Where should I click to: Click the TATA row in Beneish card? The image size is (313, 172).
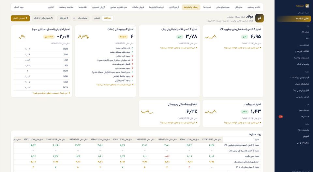click(41, 87)
